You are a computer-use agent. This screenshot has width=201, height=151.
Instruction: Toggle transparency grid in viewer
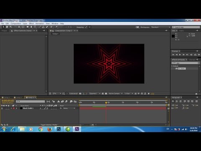click(x=106, y=94)
